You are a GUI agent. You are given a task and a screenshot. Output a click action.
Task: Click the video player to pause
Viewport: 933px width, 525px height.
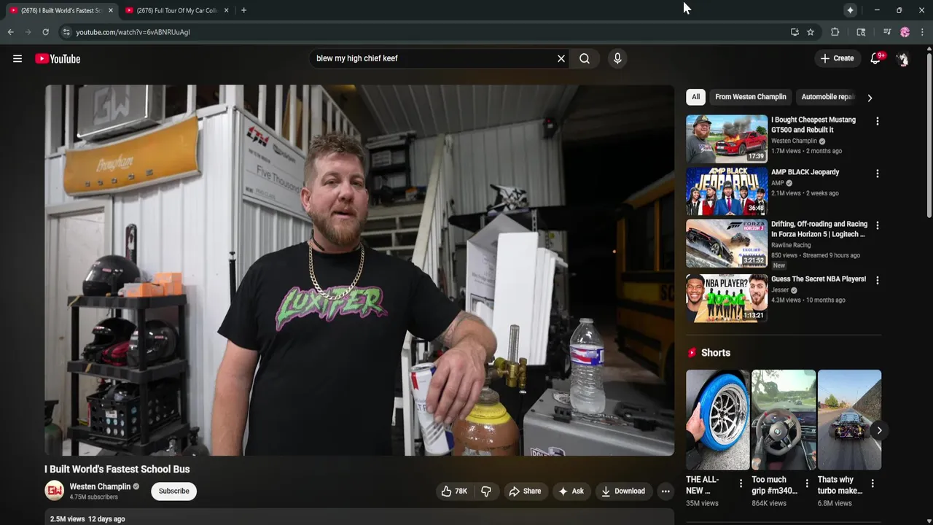[x=359, y=271]
